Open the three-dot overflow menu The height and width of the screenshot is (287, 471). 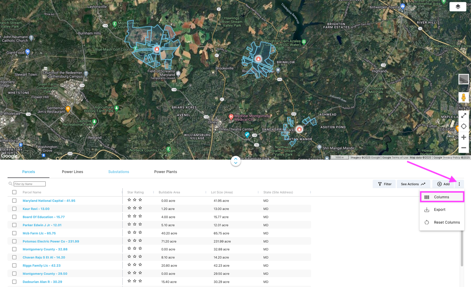[459, 184]
